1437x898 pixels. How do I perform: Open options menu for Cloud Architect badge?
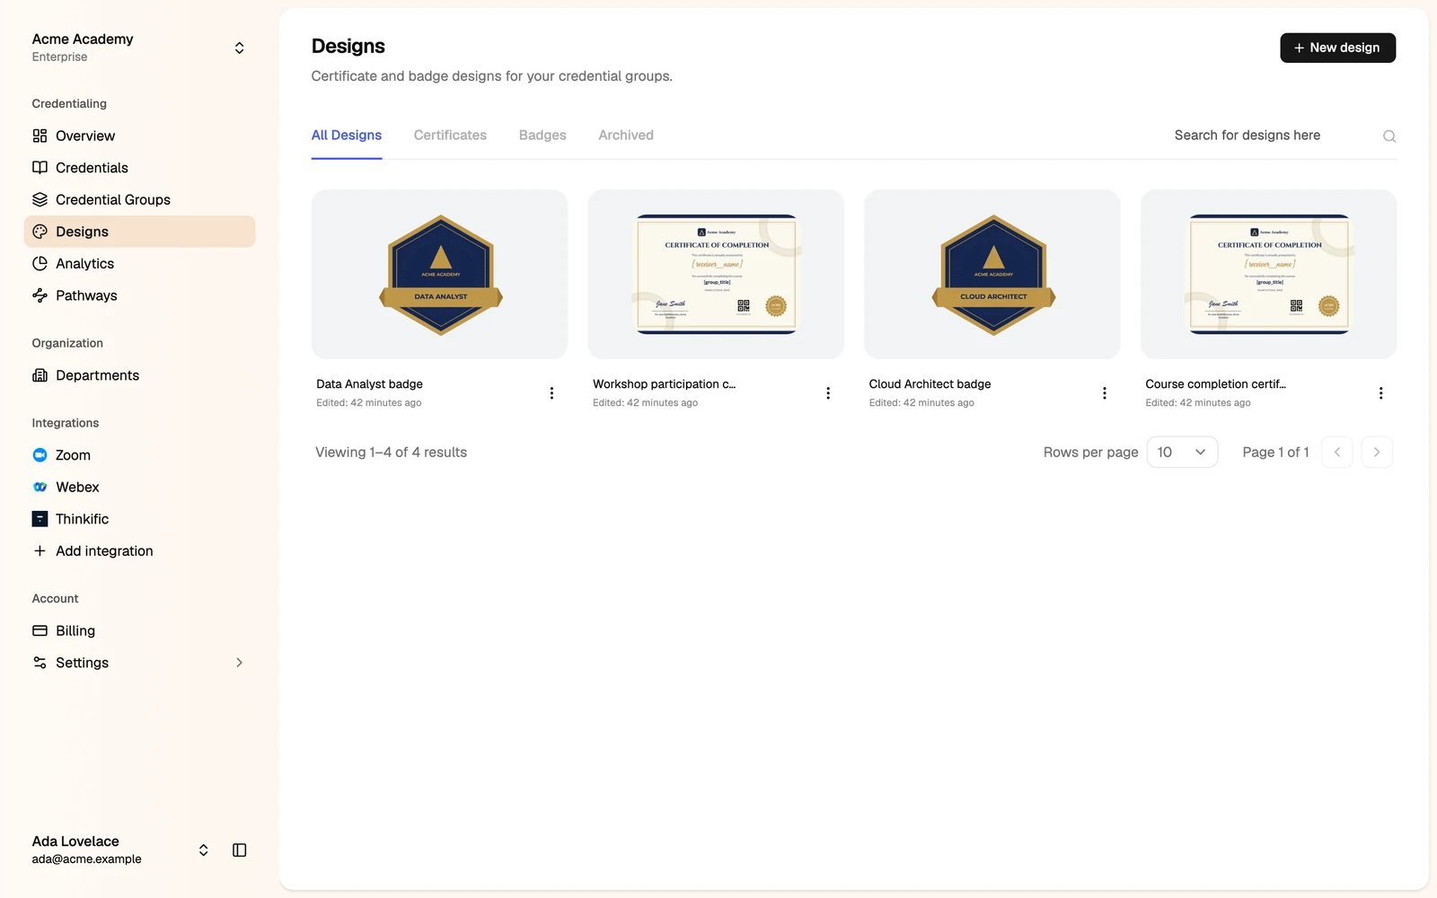[1104, 392]
